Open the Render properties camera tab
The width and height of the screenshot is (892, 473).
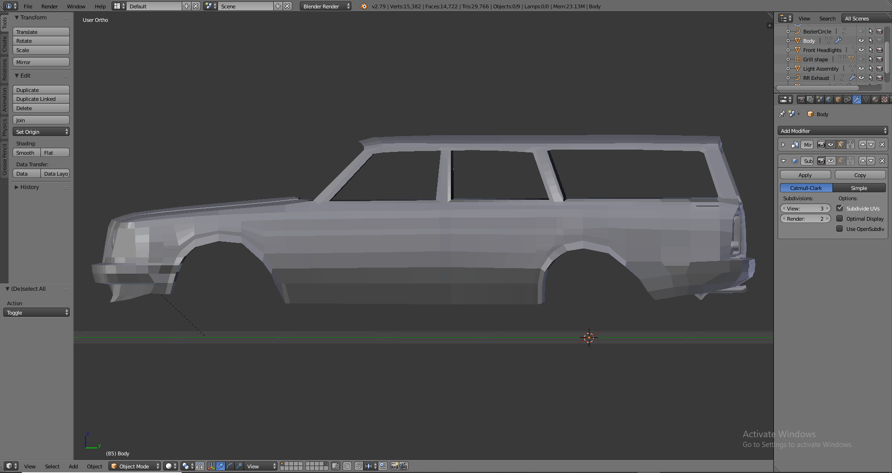tap(801, 99)
